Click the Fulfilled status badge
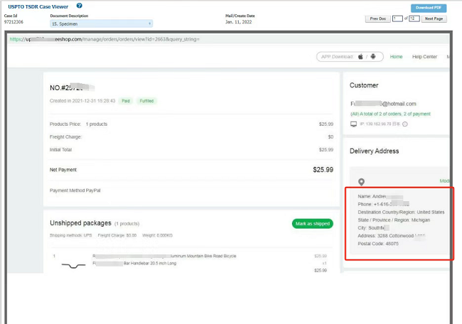The image size is (462, 324). (146, 101)
